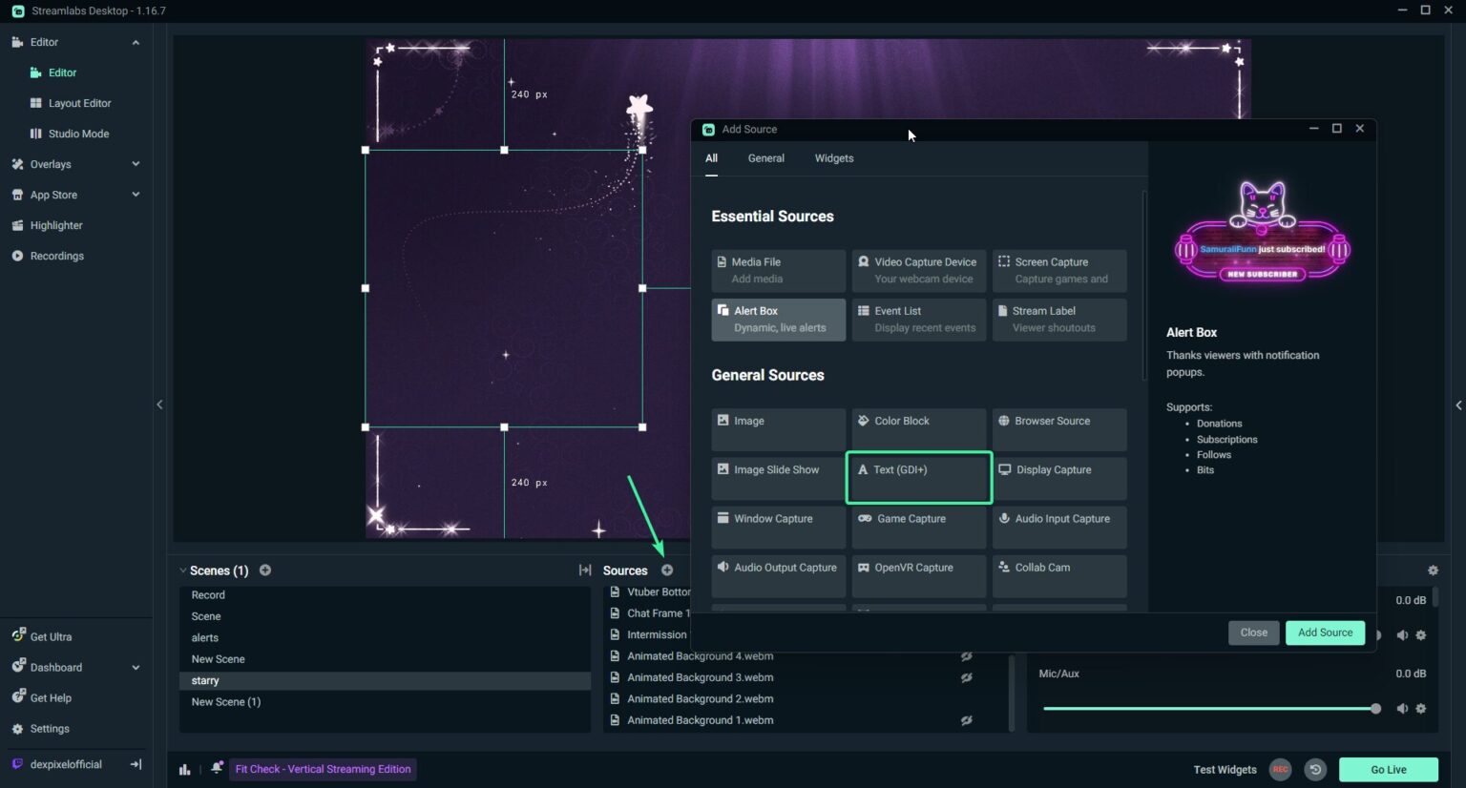Image resolution: width=1466 pixels, height=788 pixels.
Task: Adjust the Mic/Aux volume slider handle
Action: (1375, 709)
